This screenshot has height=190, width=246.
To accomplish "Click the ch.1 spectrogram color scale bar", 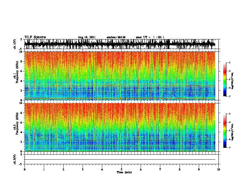I will pyautogui.click(x=225, y=79).
